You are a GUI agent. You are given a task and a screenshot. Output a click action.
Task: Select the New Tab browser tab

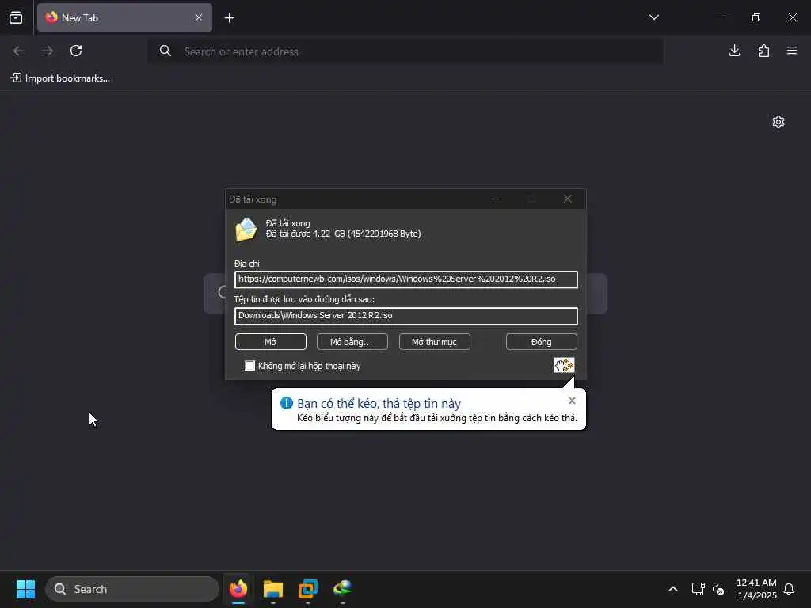coord(124,17)
